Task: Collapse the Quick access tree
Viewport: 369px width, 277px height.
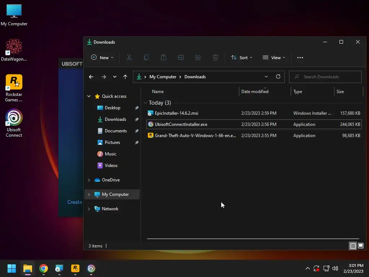Action: 89,96
